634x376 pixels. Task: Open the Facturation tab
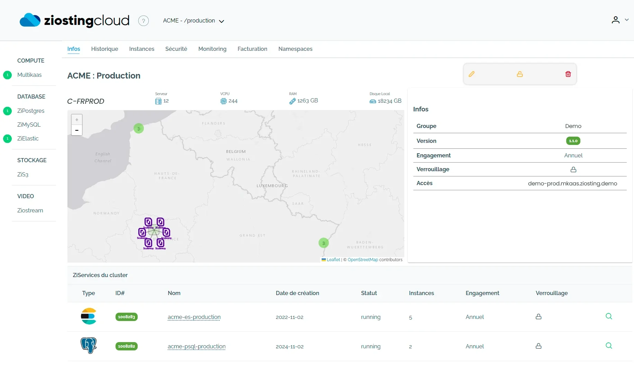[252, 49]
